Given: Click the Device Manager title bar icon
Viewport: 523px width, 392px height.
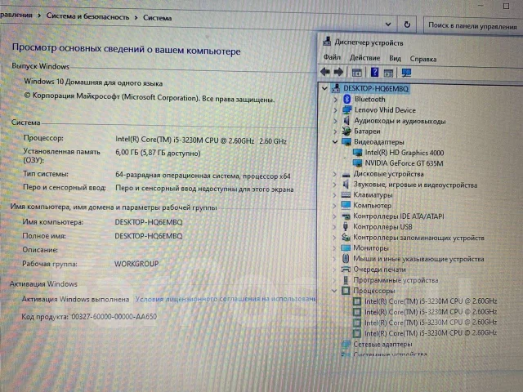Looking at the screenshot, I should coord(327,42).
